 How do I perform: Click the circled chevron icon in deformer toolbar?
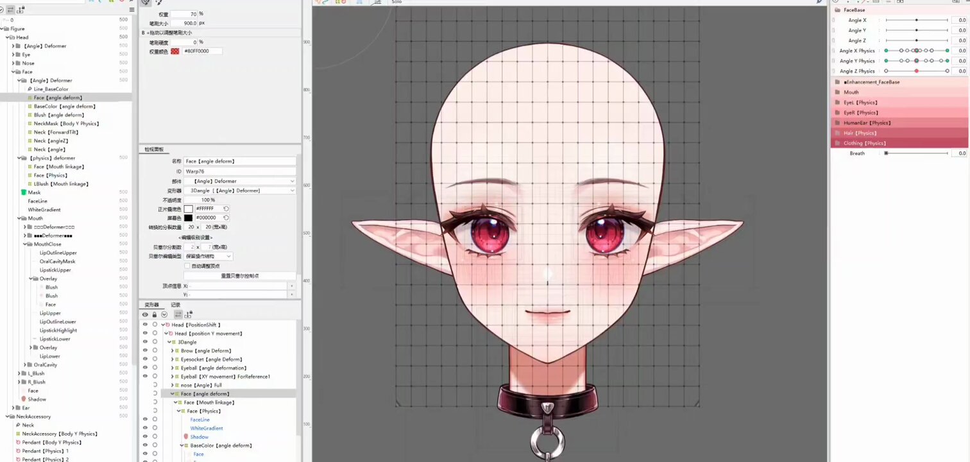(164, 314)
